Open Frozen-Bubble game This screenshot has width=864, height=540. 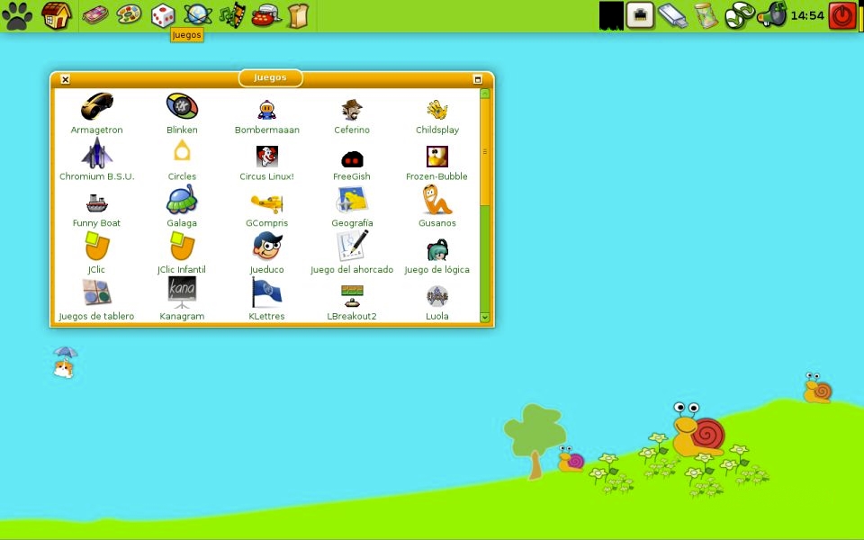(437, 157)
